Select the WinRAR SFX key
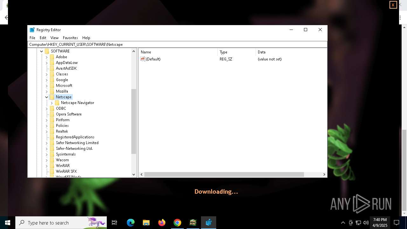 coord(66,171)
